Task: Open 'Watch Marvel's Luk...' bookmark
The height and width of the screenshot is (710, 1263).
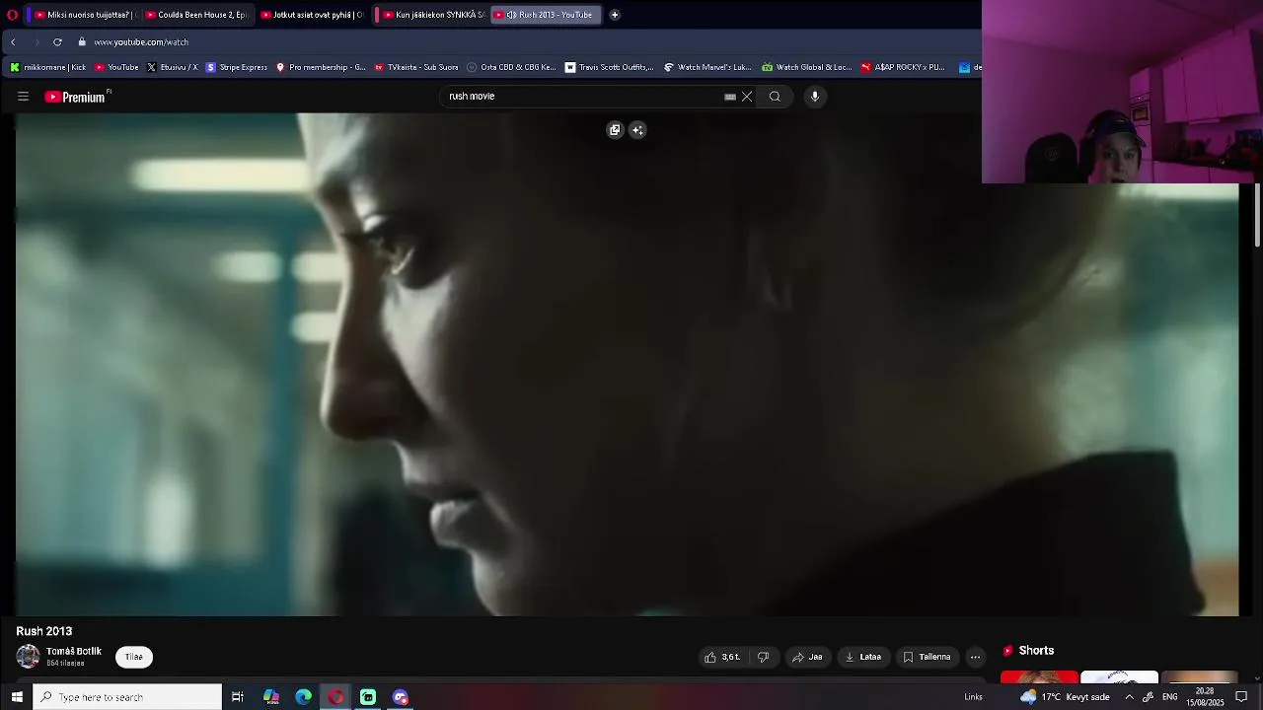Action: coord(707,67)
